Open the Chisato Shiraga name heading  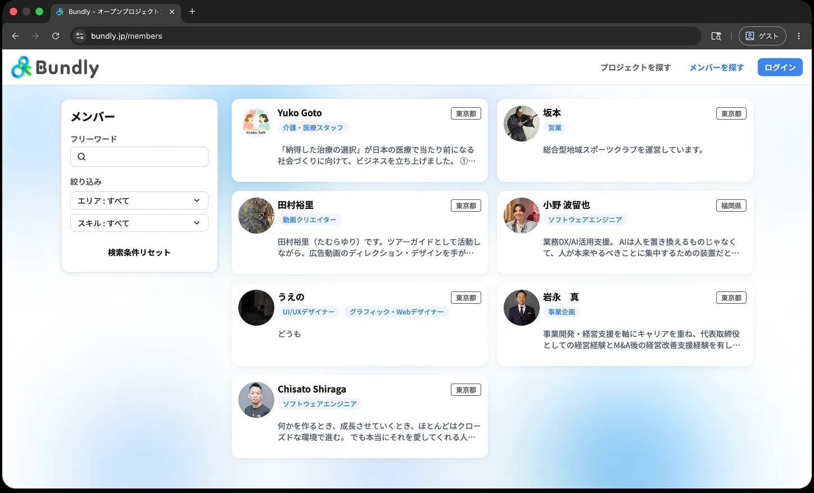point(312,389)
